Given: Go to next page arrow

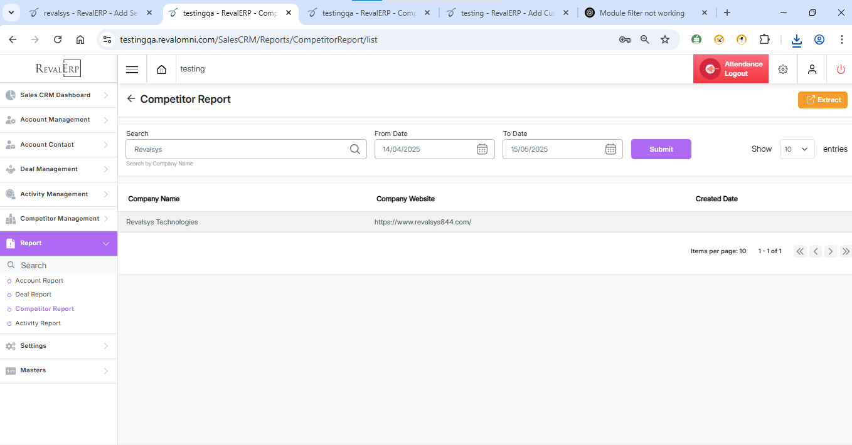Looking at the screenshot, I should tap(831, 251).
